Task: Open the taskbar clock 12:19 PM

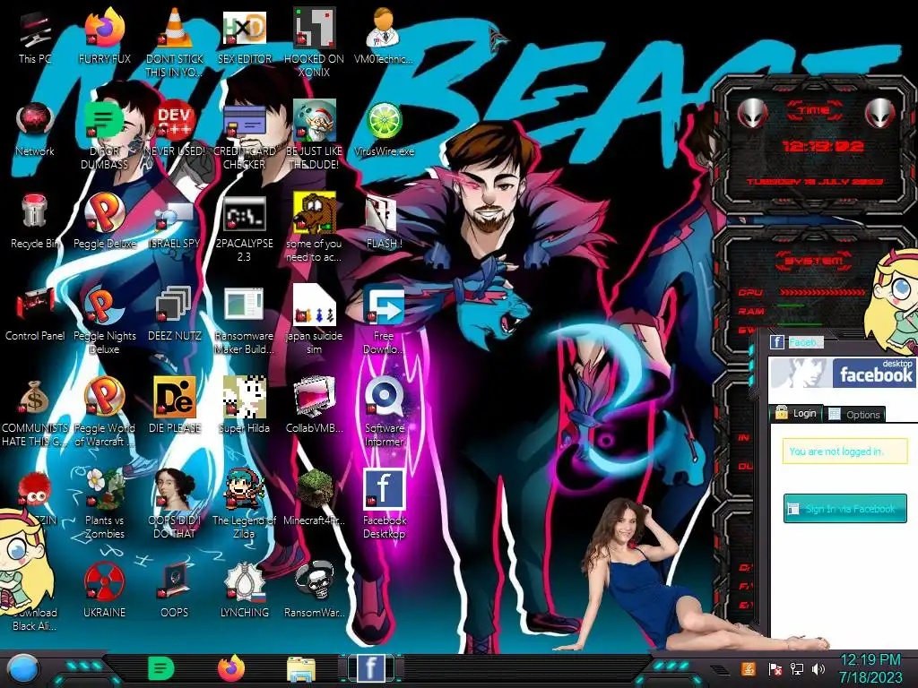Action: click(x=870, y=668)
